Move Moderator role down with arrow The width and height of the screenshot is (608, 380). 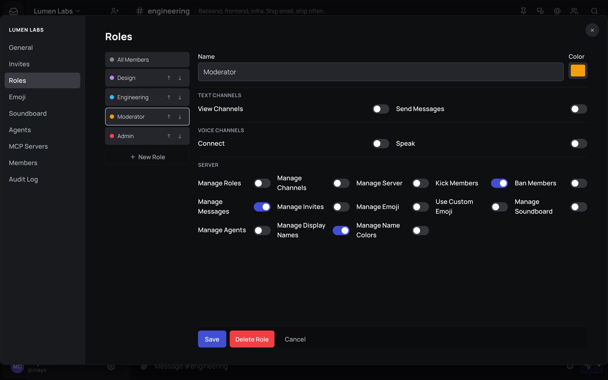coord(180,117)
